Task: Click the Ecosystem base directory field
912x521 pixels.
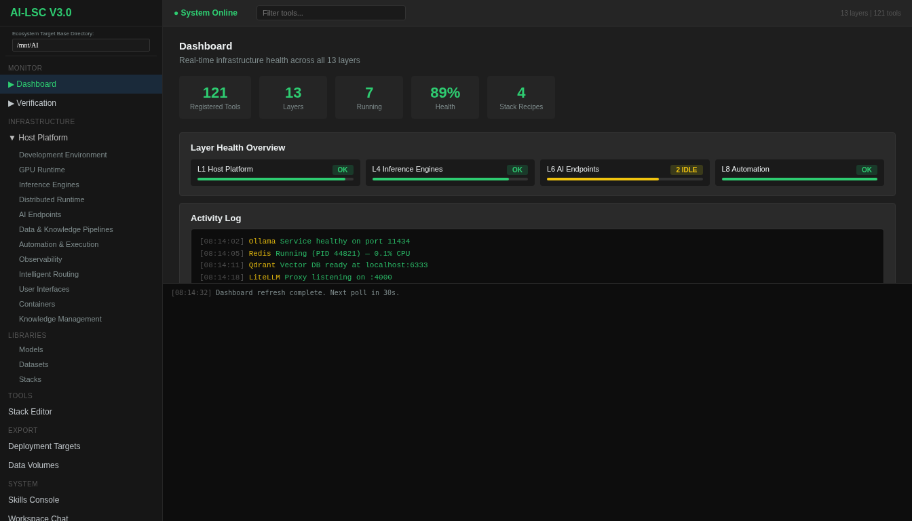Action: pos(81,45)
